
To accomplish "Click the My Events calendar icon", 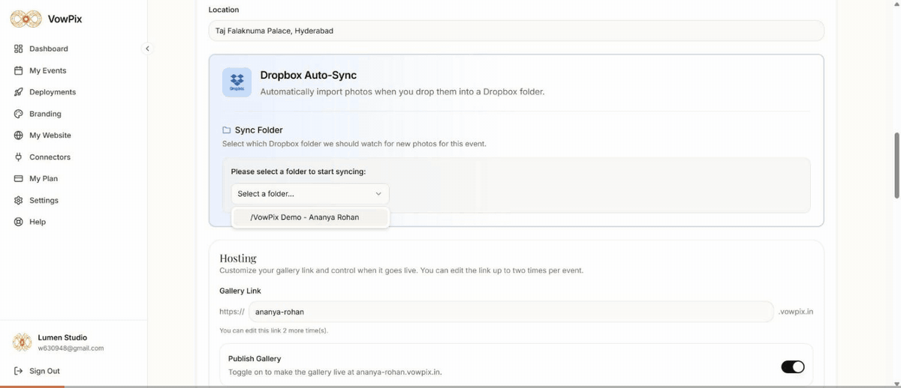I will pyautogui.click(x=19, y=71).
